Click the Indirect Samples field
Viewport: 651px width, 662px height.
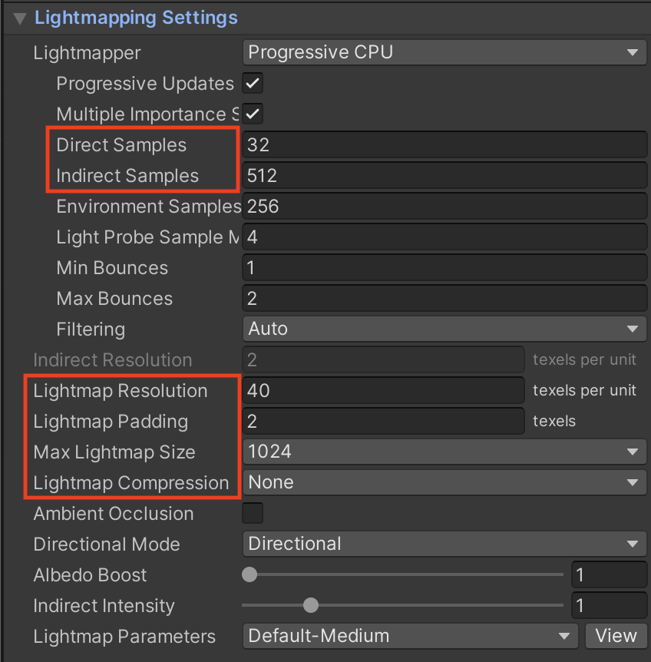click(x=444, y=176)
